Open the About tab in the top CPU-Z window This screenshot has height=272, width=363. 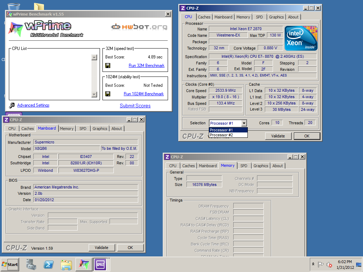[293, 17]
